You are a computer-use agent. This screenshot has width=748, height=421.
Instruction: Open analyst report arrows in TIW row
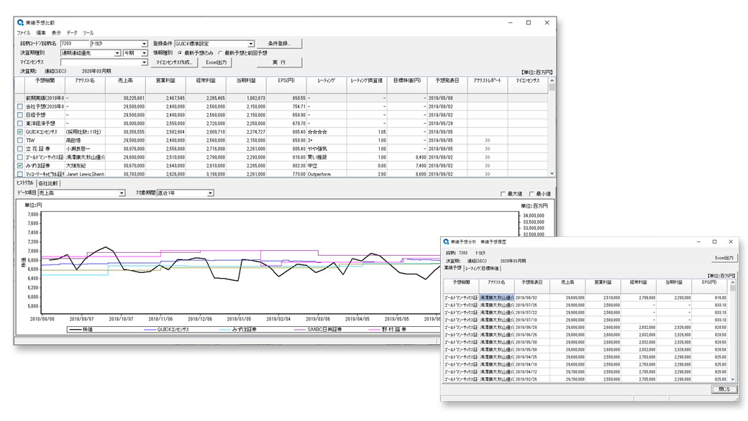(x=487, y=141)
